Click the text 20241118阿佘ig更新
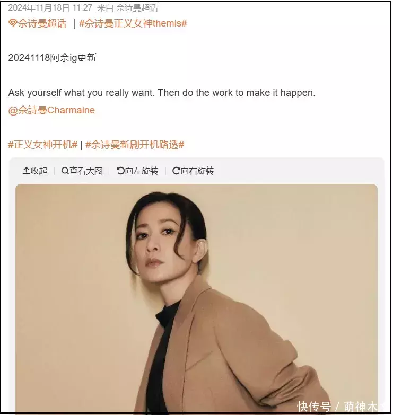 pyautogui.click(x=53, y=58)
